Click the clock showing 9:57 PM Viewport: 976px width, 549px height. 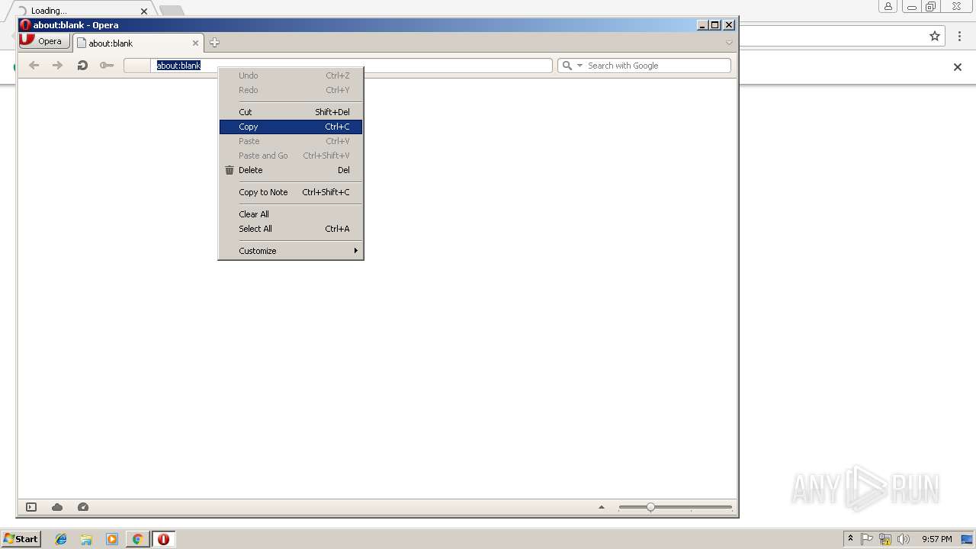(937, 539)
